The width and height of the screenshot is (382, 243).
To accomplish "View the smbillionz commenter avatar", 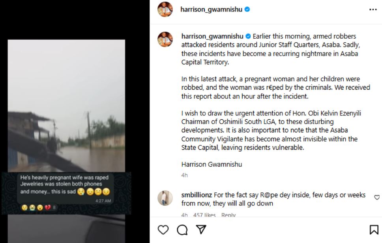I will click(165, 198).
